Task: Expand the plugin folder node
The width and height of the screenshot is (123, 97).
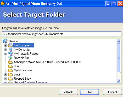Action: tap(5, 74)
